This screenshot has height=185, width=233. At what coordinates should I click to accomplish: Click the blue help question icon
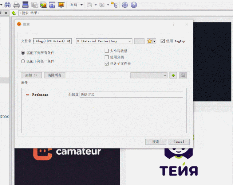pos(134,5)
